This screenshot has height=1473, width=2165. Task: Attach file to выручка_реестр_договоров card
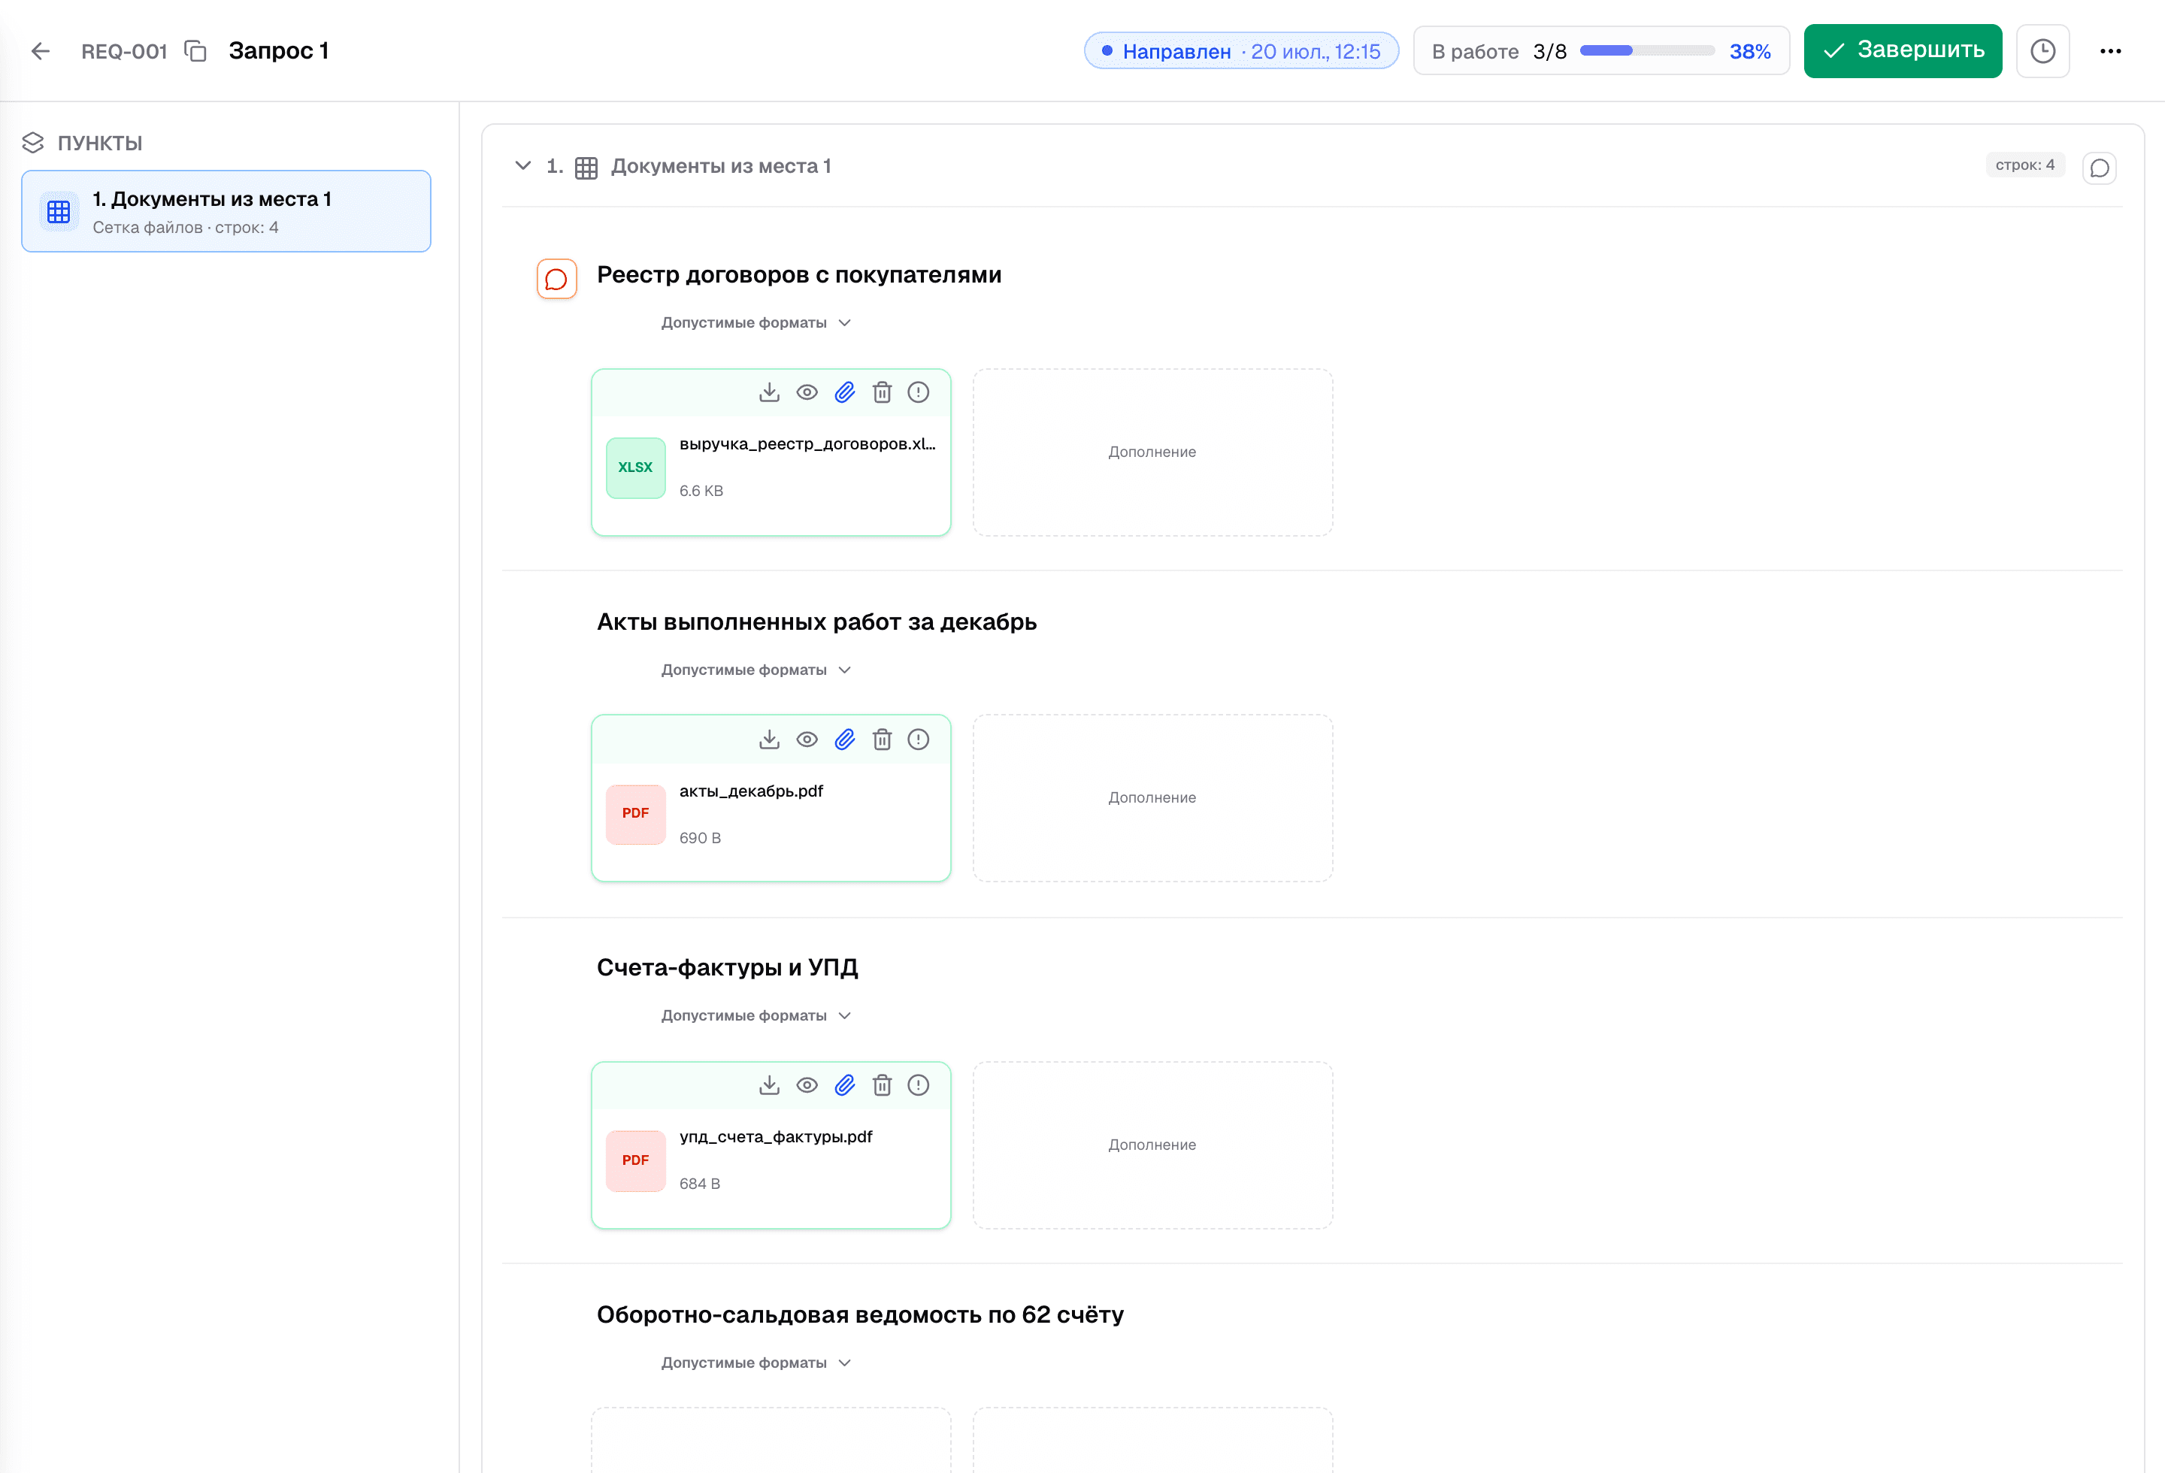click(845, 392)
